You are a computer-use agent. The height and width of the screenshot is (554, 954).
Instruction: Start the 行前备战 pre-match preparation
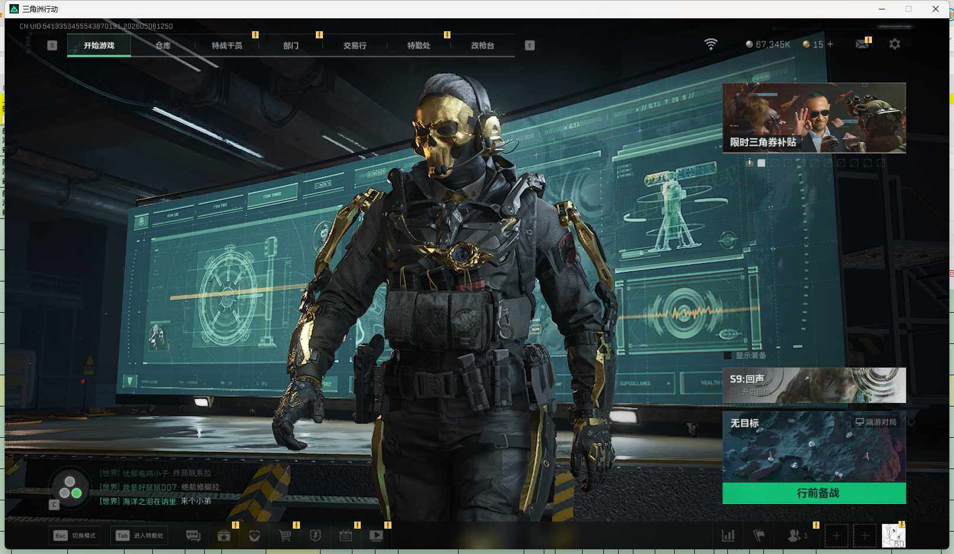pyautogui.click(x=814, y=493)
